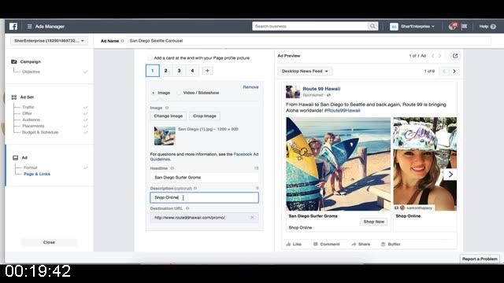Click the Description input with Shop Online
504x283 pixels.
205,197
